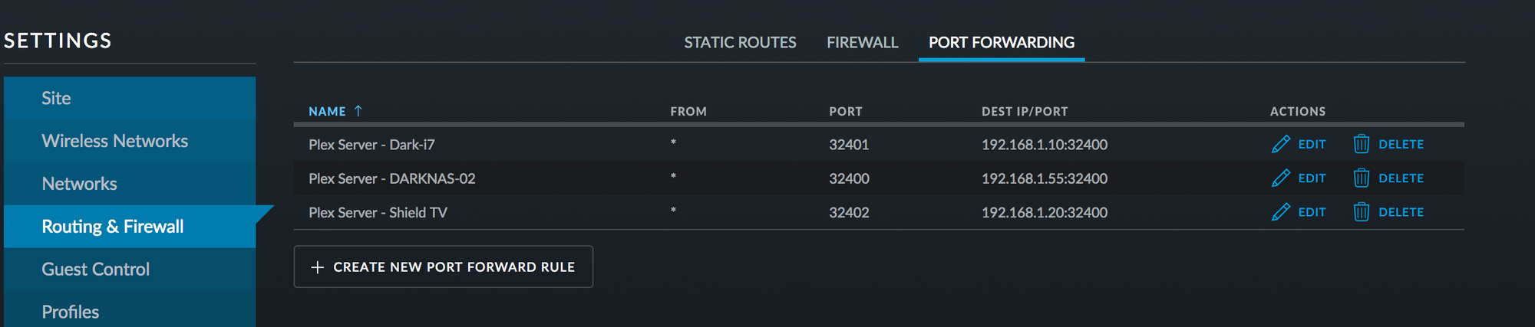Open Profiles settings section
Image resolution: width=1535 pixels, height=327 pixels.
(70, 312)
